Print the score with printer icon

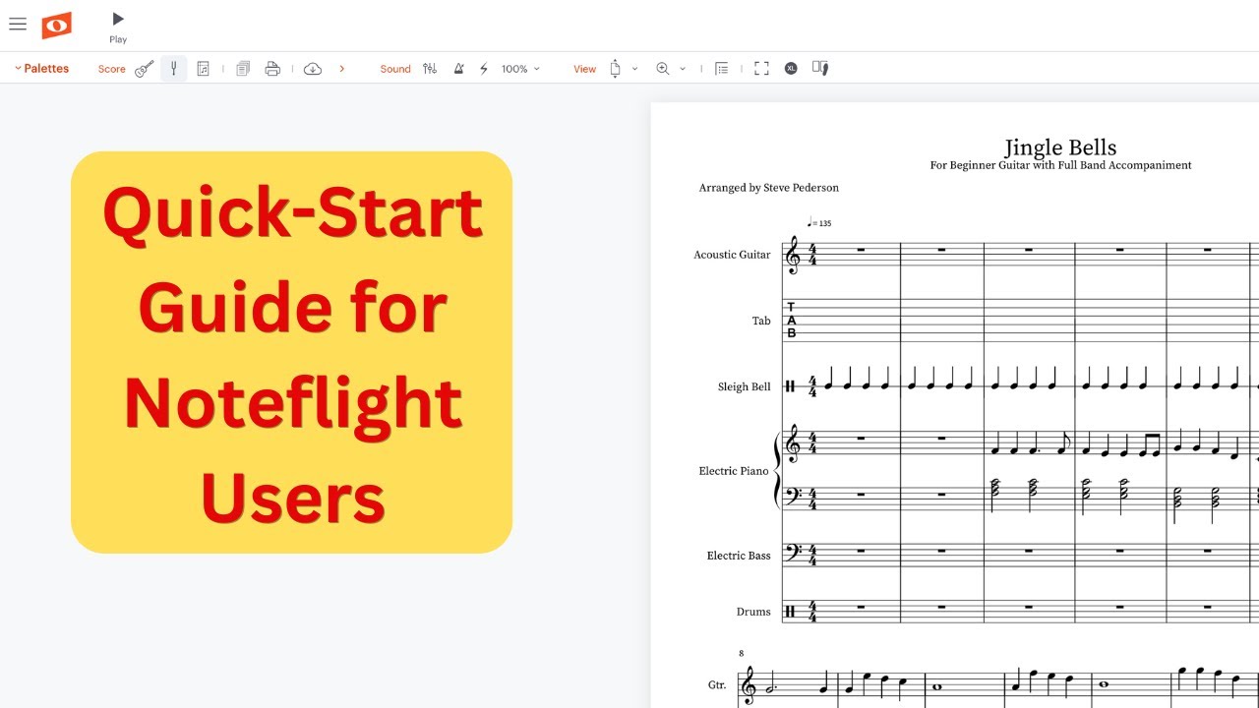click(273, 69)
